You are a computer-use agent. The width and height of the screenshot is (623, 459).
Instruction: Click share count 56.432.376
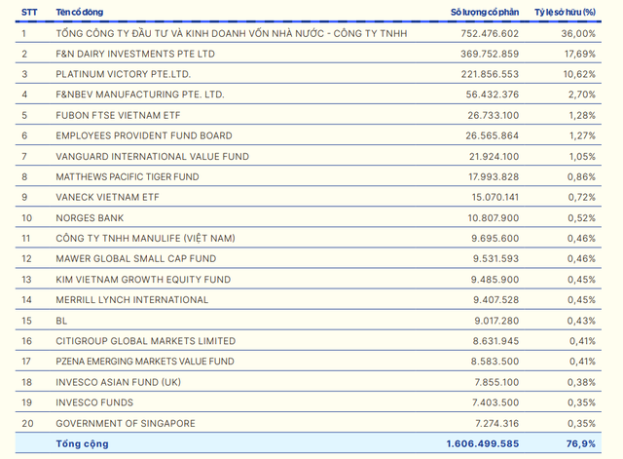point(493,95)
